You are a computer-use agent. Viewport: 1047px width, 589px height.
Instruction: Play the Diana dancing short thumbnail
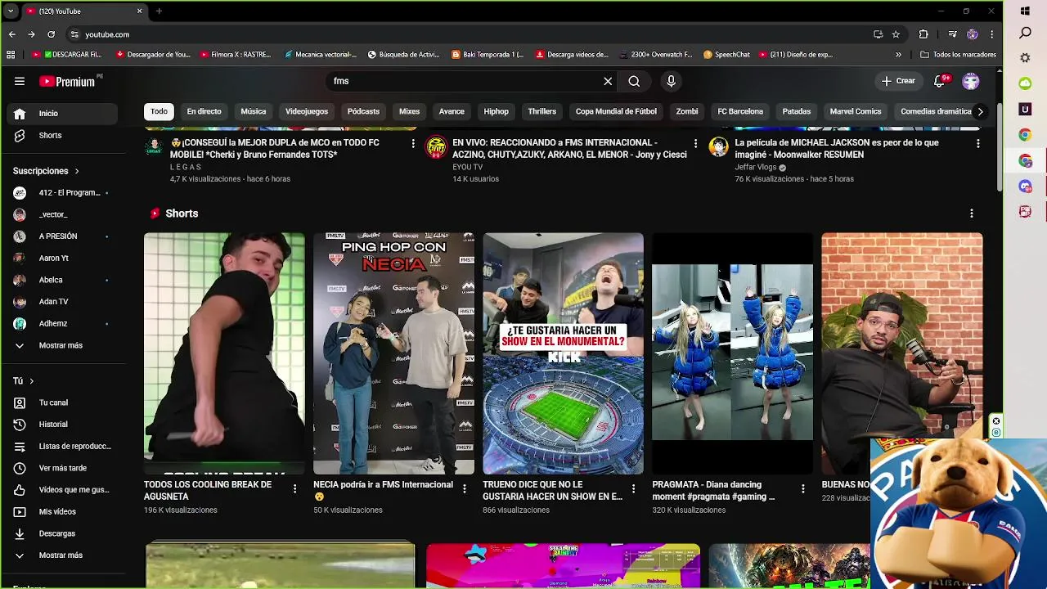[x=732, y=353]
